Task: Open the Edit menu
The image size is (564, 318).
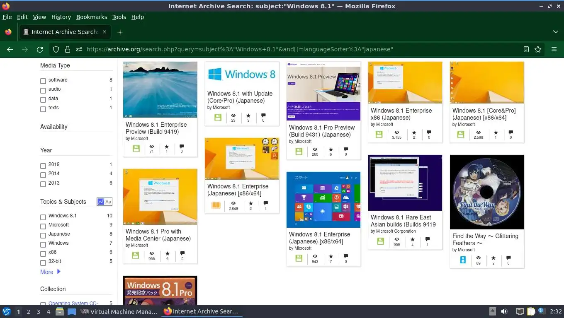Action: [x=22, y=17]
